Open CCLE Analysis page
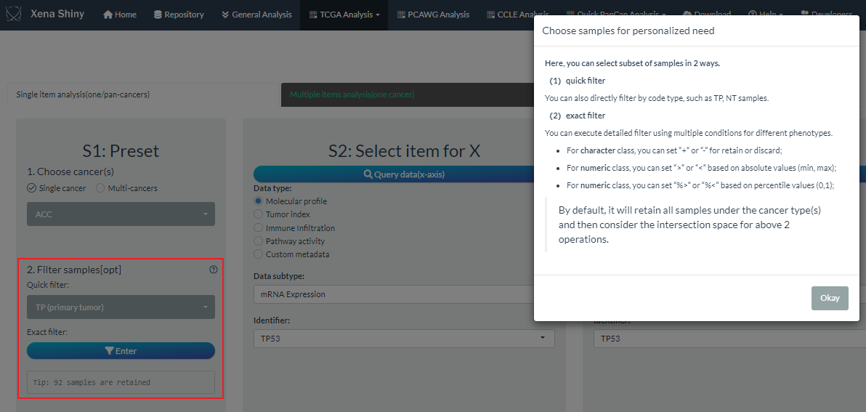Image resolution: width=866 pixels, height=412 pixels. coord(517,15)
